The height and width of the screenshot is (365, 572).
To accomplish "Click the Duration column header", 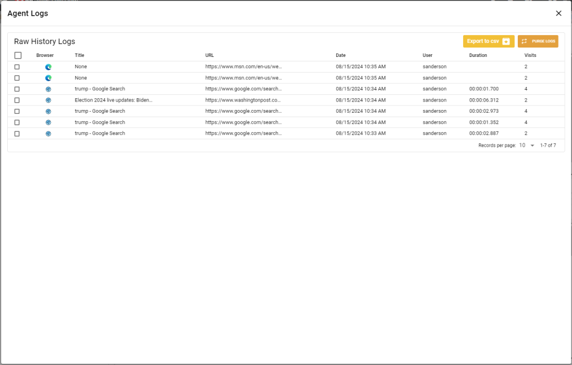I will point(478,55).
